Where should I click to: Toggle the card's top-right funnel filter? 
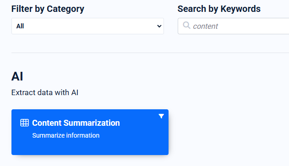point(161,116)
